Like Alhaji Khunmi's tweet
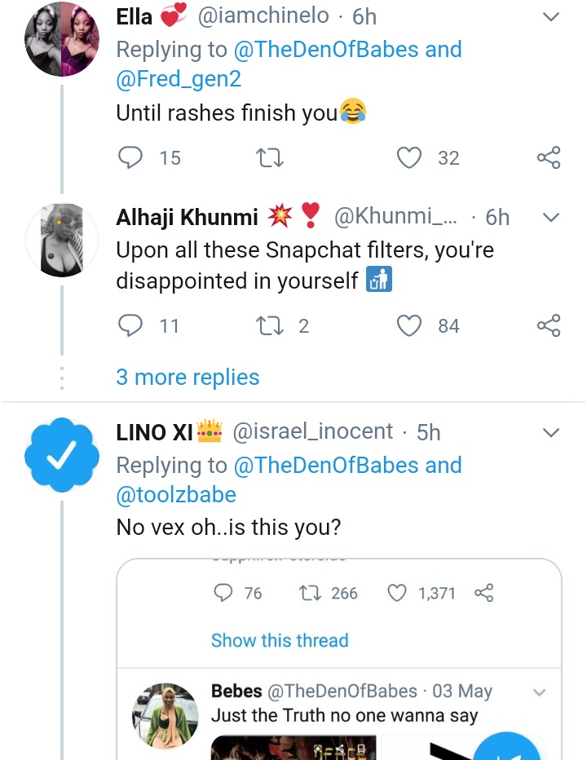 [x=408, y=326]
